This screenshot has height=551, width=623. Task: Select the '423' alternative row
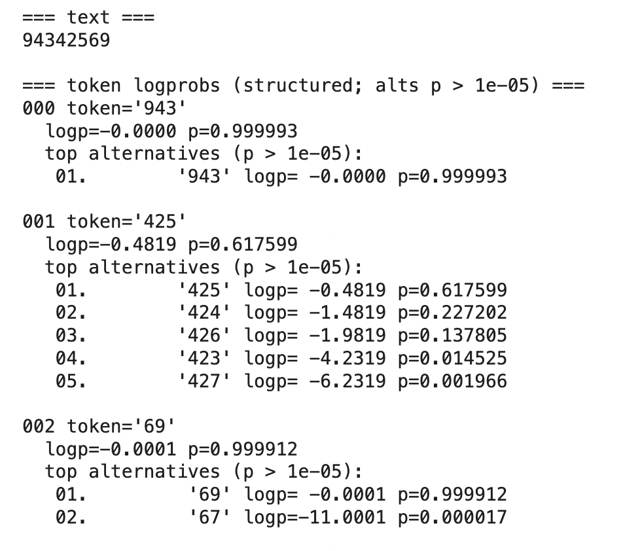(281, 359)
